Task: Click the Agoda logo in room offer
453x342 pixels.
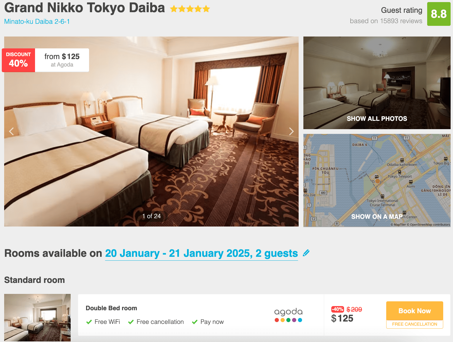Action: pos(288,315)
